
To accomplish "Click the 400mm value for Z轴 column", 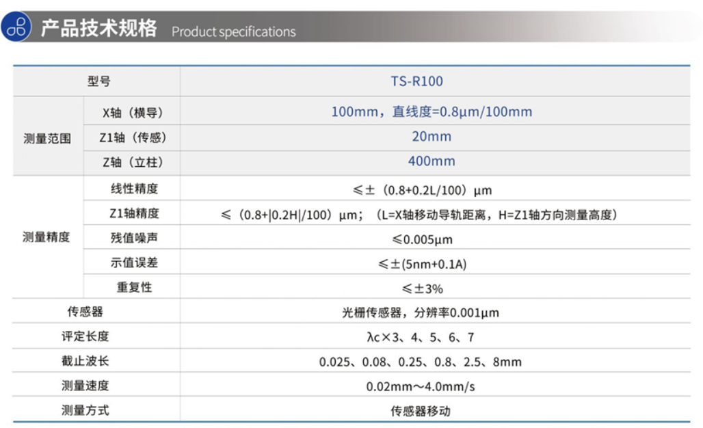I will (x=431, y=162).
